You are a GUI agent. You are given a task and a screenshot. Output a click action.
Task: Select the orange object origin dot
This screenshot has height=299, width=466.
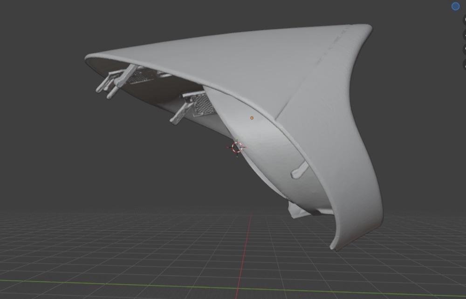click(x=252, y=118)
